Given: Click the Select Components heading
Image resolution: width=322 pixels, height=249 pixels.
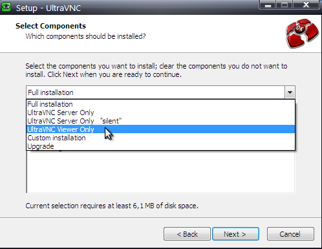Looking at the screenshot, I should [50, 26].
